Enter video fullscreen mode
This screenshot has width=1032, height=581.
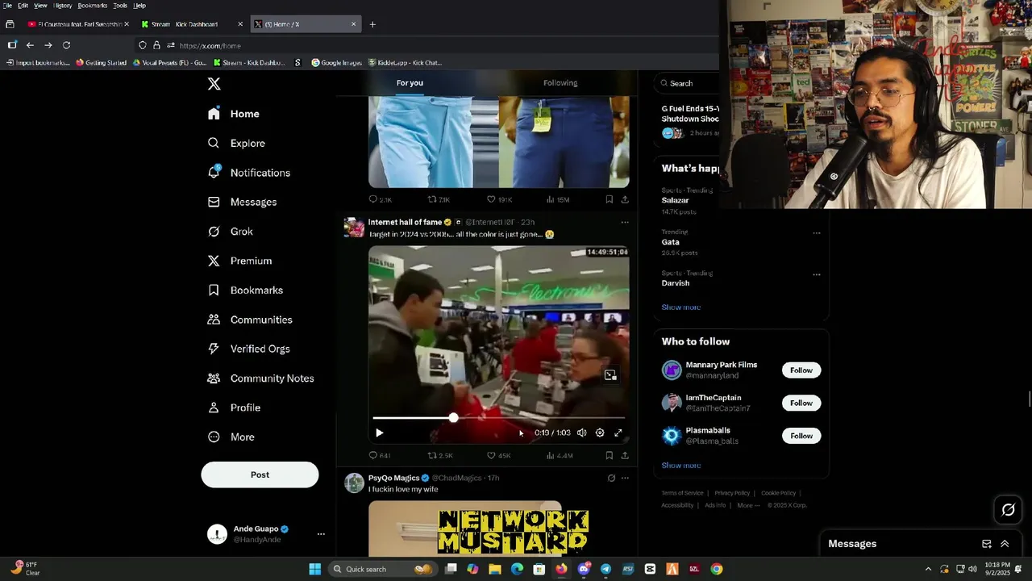[618, 433]
